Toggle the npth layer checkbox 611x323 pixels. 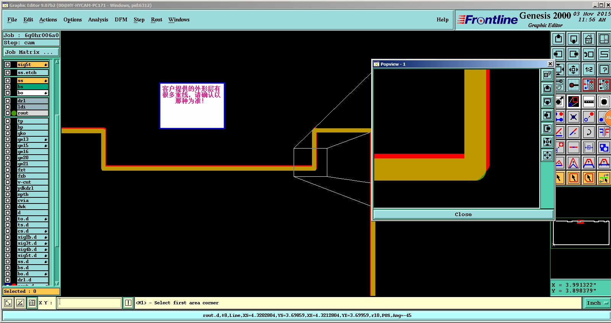(8, 194)
